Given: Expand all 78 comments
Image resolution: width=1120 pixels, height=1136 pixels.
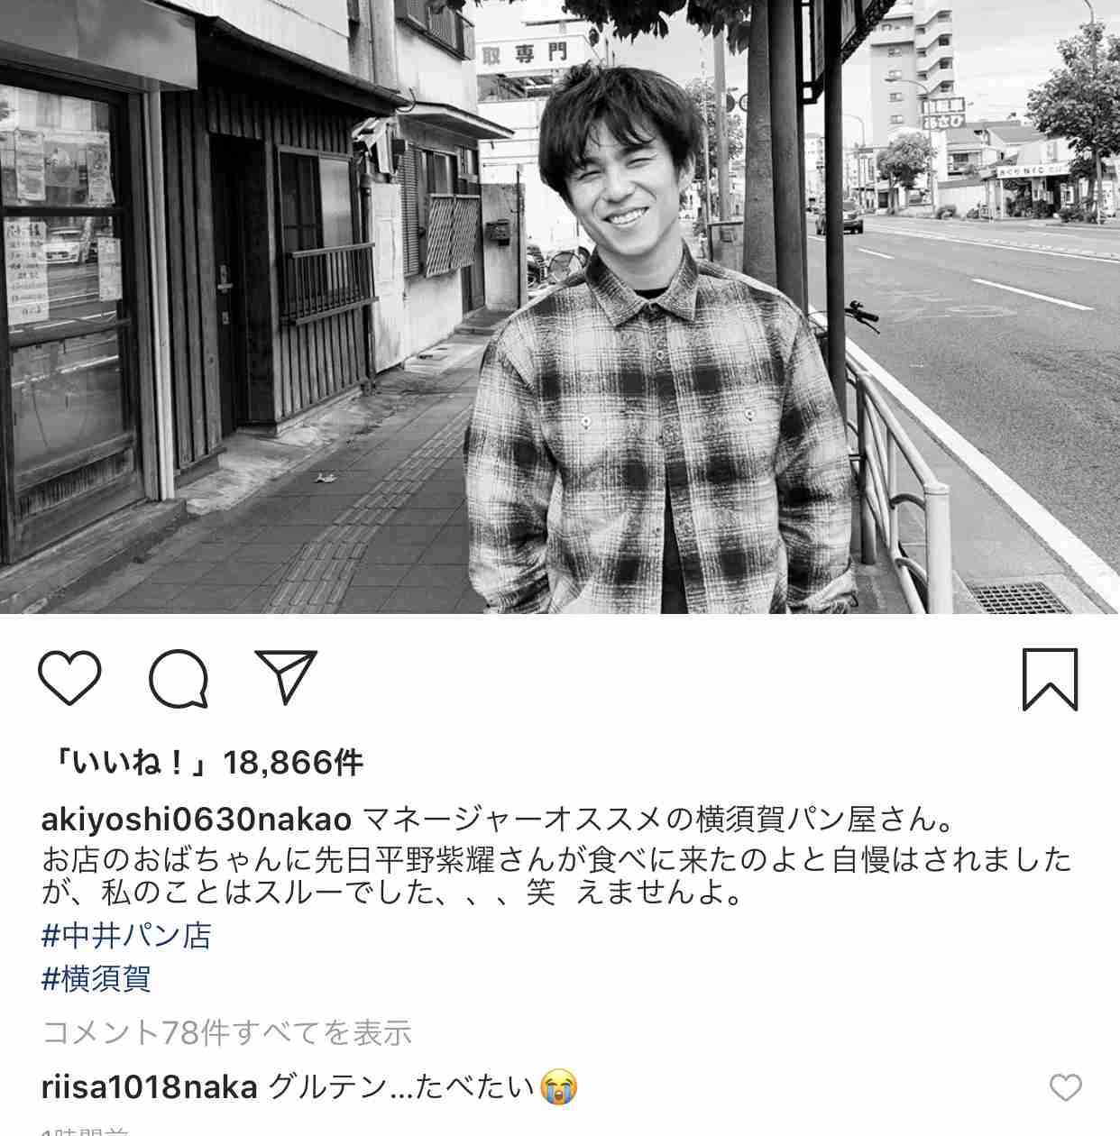Looking at the screenshot, I should (x=226, y=1032).
